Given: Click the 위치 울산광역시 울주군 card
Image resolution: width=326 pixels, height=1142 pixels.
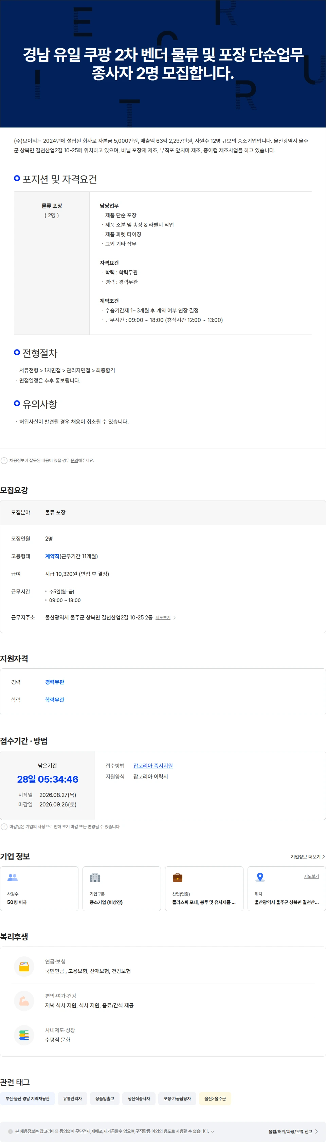Looking at the screenshot, I should click(x=287, y=888).
